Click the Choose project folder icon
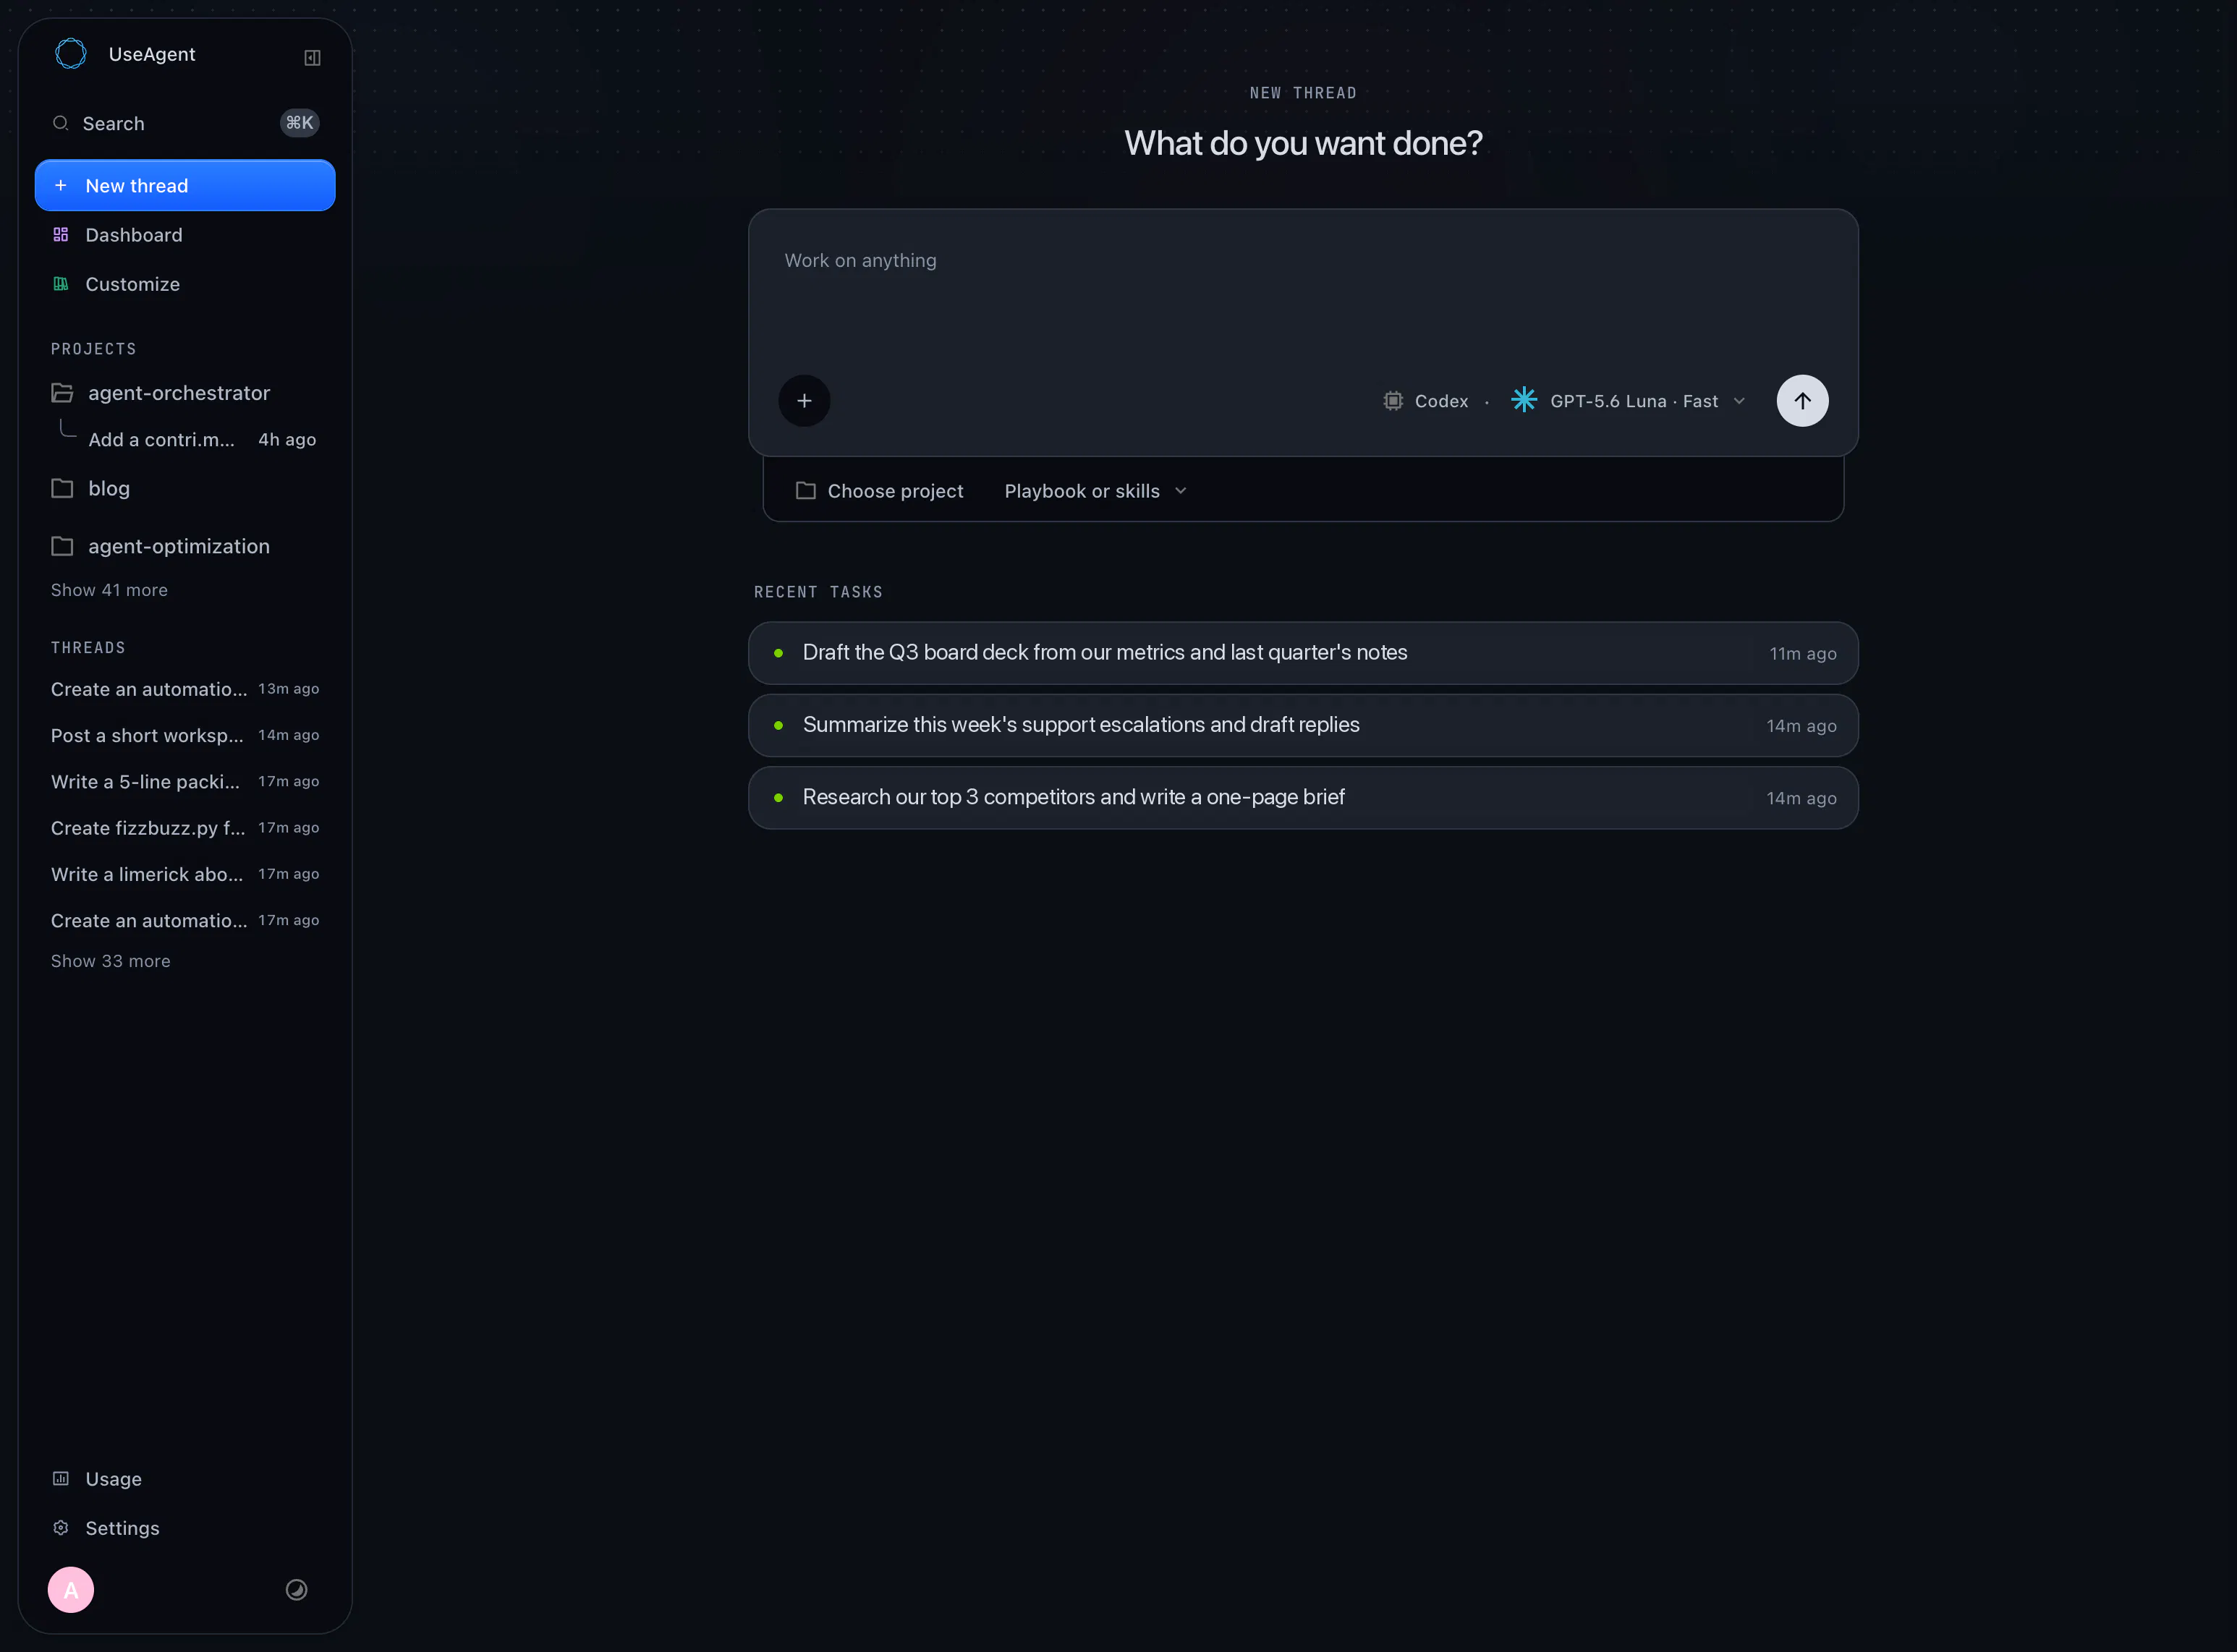This screenshot has height=1652, width=2237. [x=805, y=491]
